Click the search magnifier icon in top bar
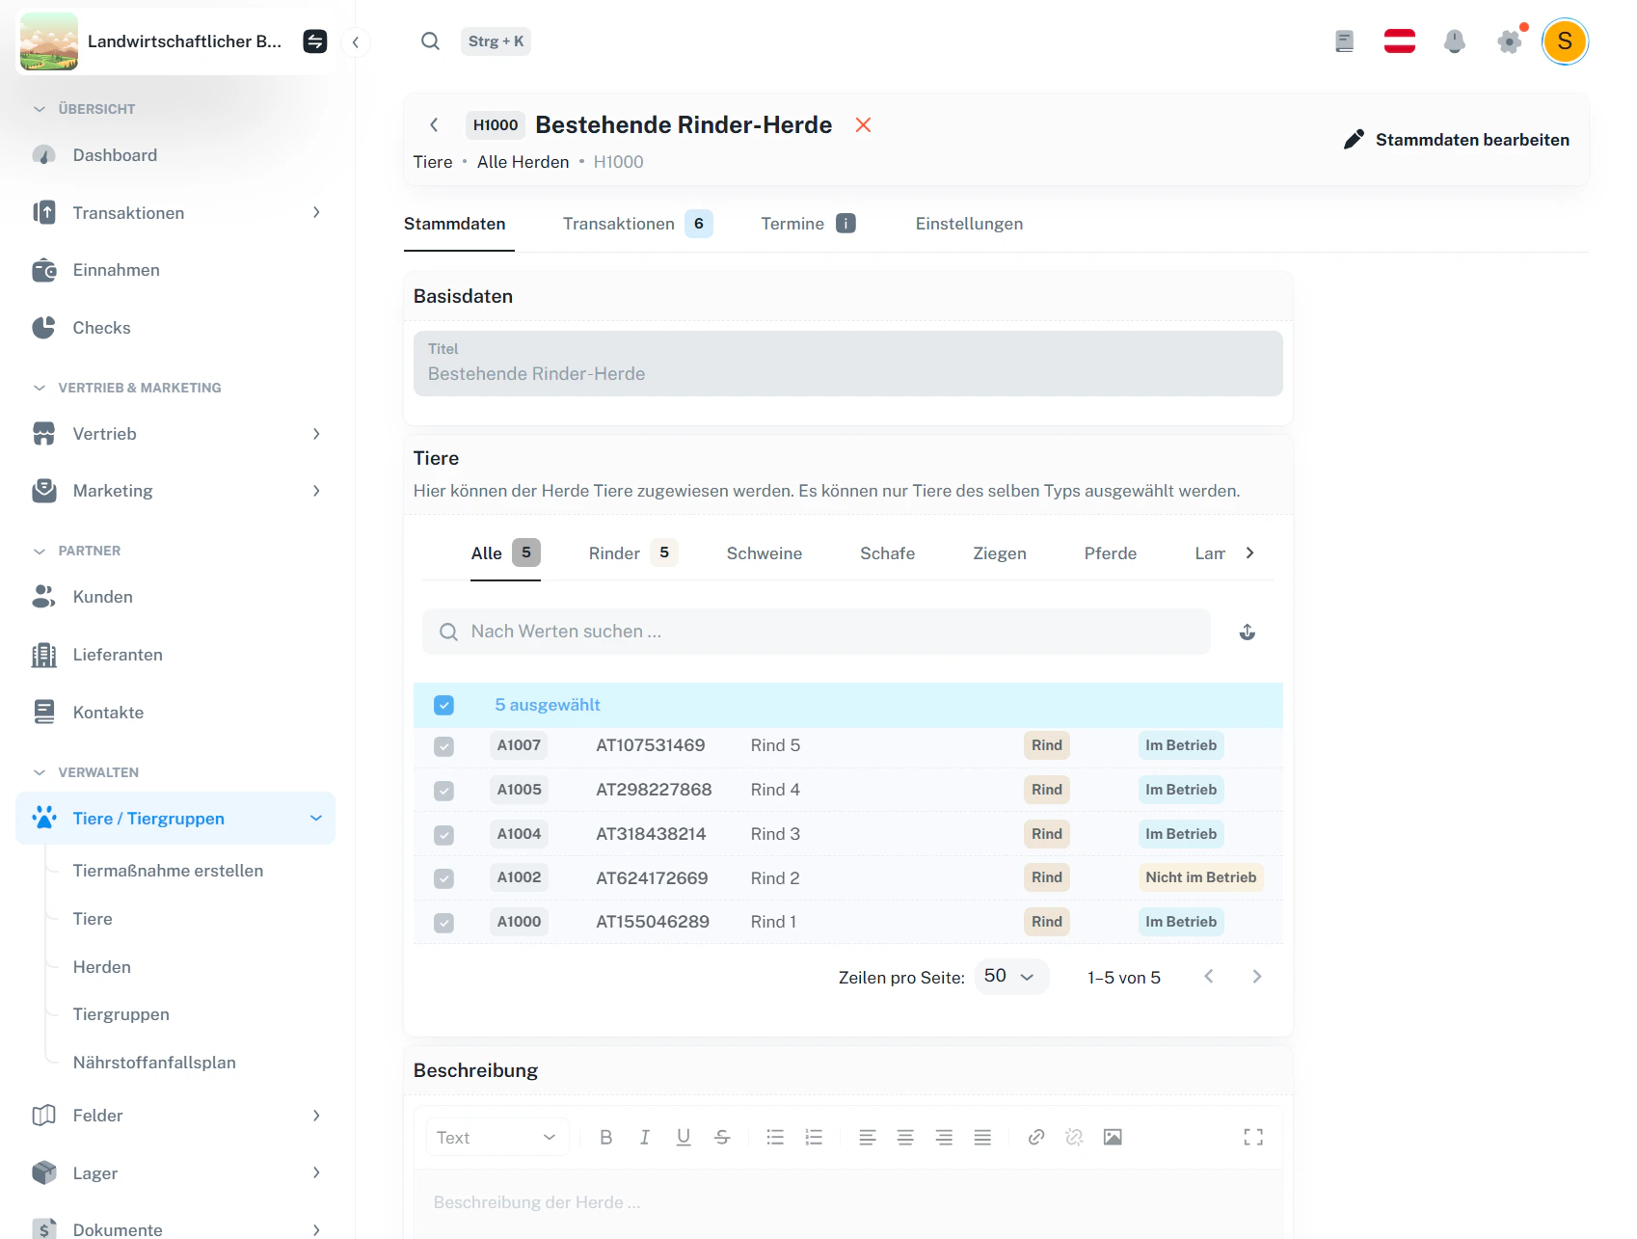The height and width of the screenshot is (1239, 1637). tap(430, 41)
